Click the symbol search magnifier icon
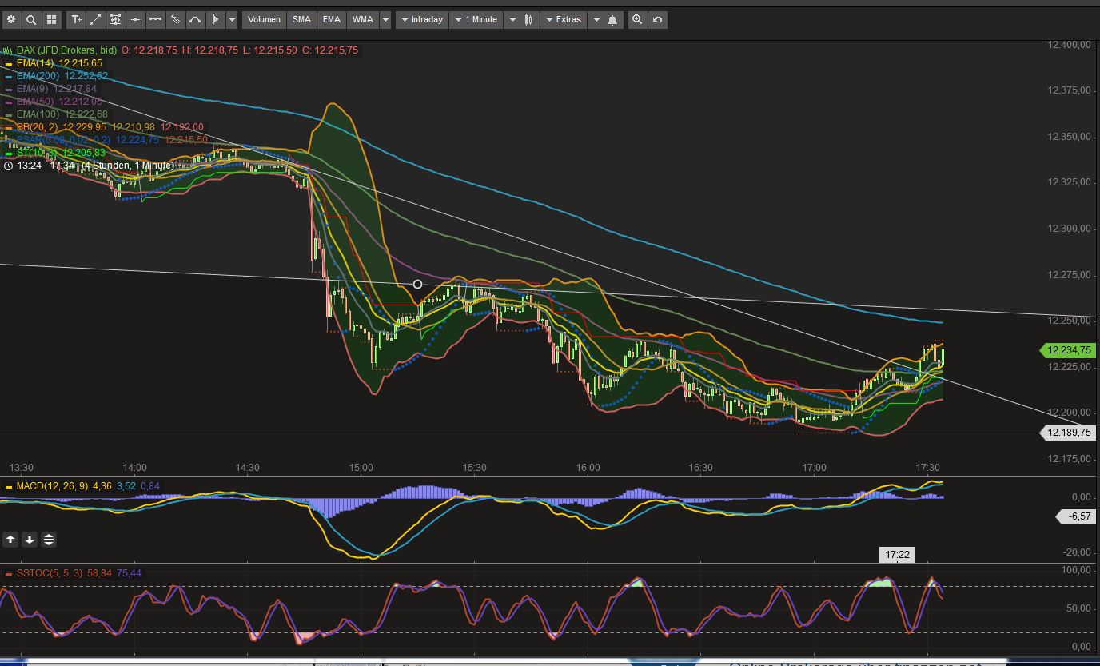This screenshot has width=1100, height=666. [30, 19]
